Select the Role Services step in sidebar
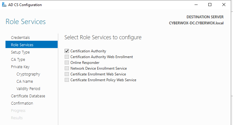This screenshot has width=233, height=125. click(x=31, y=45)
